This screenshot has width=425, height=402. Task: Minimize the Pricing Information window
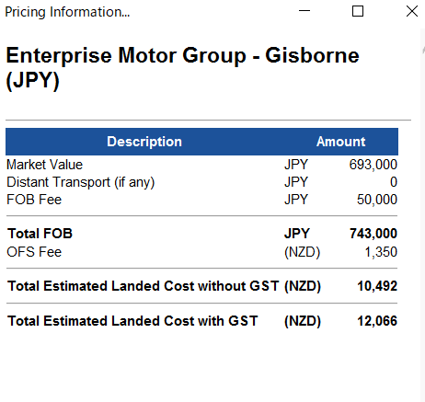click(x=304, y=11)
